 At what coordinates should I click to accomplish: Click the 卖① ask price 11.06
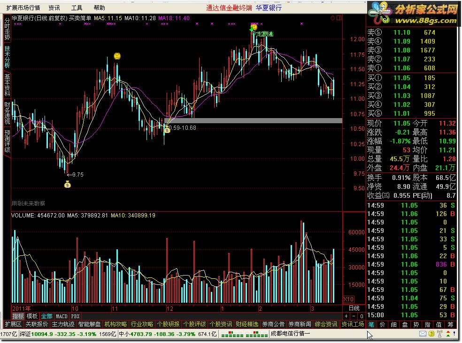click(402, 68)
